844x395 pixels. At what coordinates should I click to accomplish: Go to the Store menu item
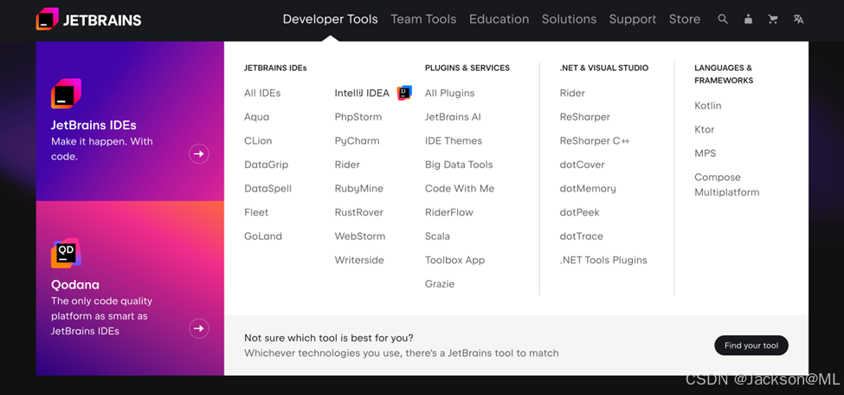coord(684,19)
